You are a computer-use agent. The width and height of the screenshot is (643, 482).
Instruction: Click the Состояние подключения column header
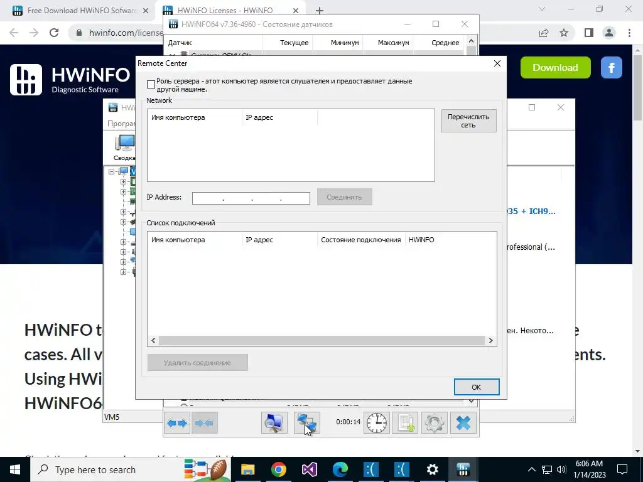361,240
